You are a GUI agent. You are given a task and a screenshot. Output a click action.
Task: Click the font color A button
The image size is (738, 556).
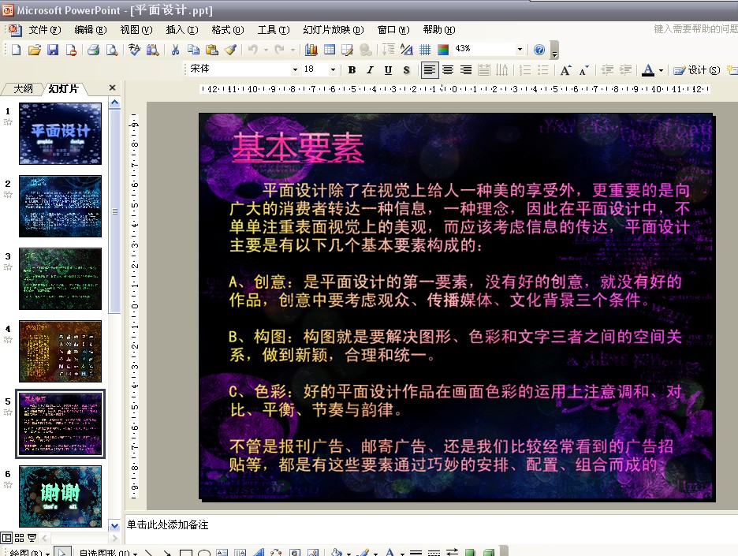648,70
